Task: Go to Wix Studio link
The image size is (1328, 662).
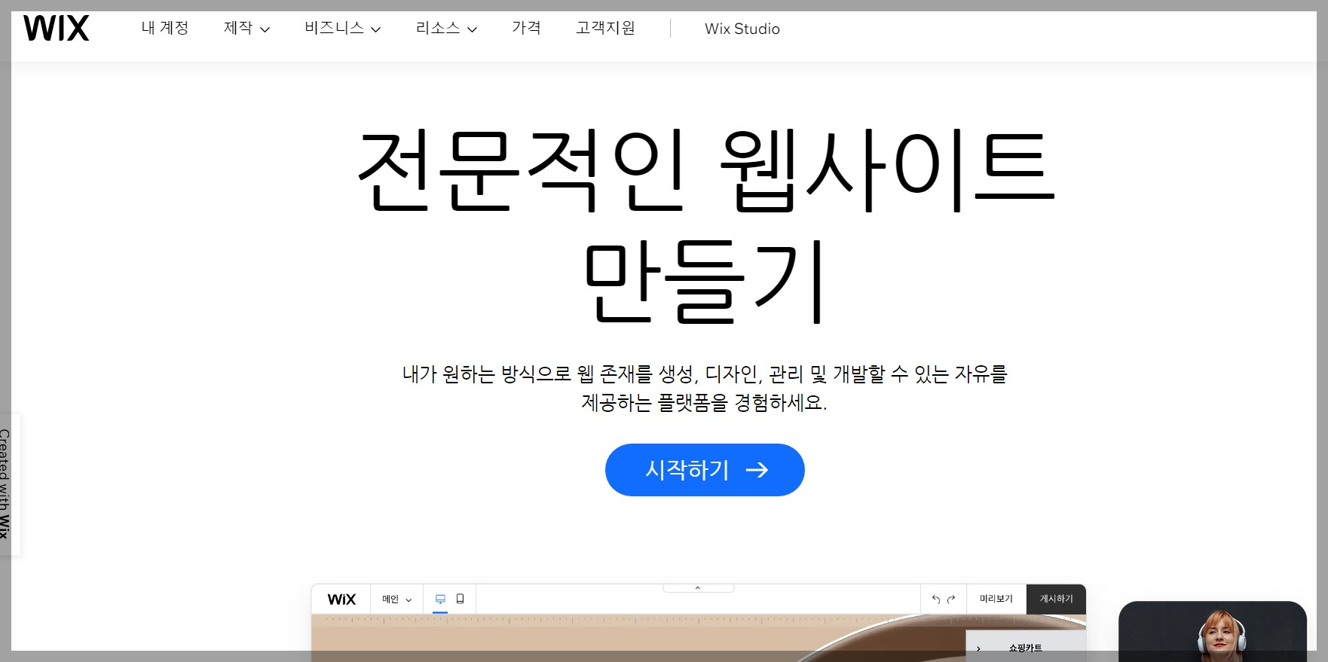Action: tap(742, 29)
